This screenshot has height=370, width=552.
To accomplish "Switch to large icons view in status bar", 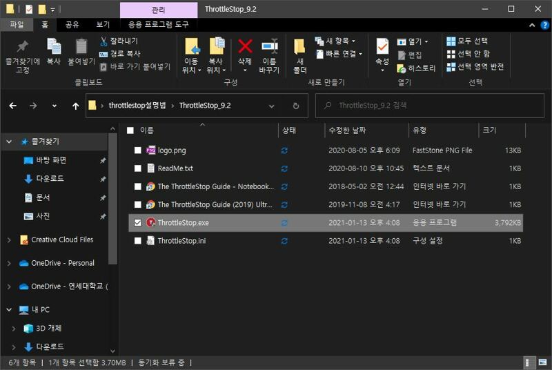I will (542, 362).
